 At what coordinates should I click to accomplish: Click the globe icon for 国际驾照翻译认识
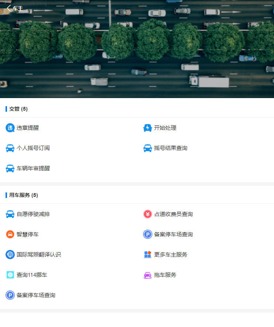pyautogui.click(x=10, y=255)
